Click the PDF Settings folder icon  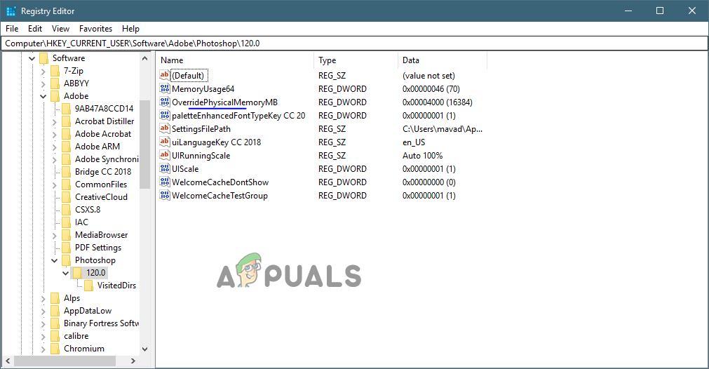(x=67, y=248)
